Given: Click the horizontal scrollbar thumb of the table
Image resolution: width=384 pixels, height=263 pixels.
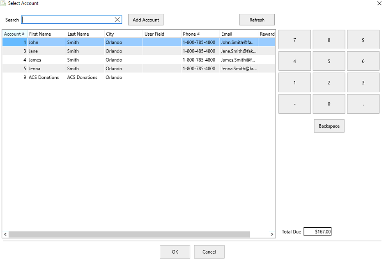Looking at the screenshot, I should coord(129,234).
